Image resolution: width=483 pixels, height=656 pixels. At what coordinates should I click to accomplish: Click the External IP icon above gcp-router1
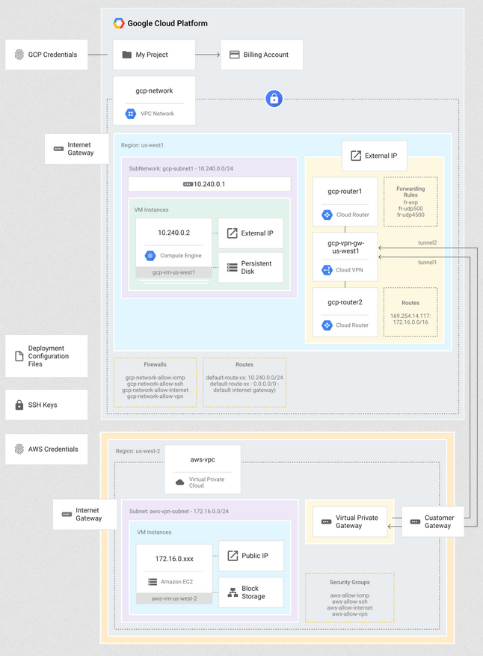pyautogui.click(x=356, y=156)
